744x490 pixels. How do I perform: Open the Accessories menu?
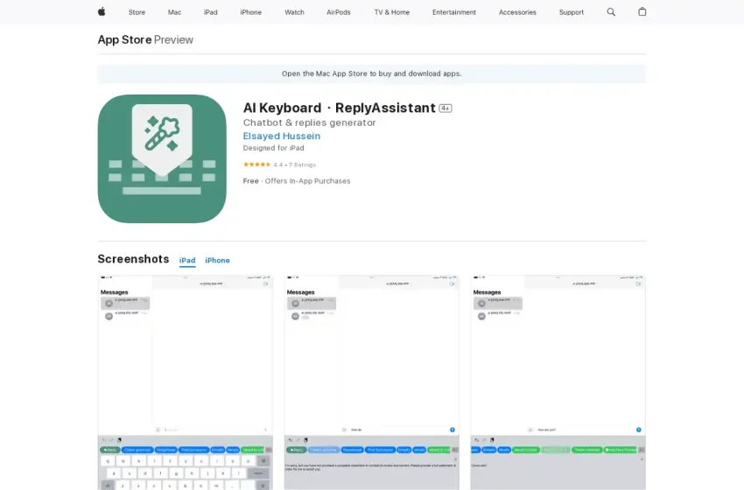517,12
